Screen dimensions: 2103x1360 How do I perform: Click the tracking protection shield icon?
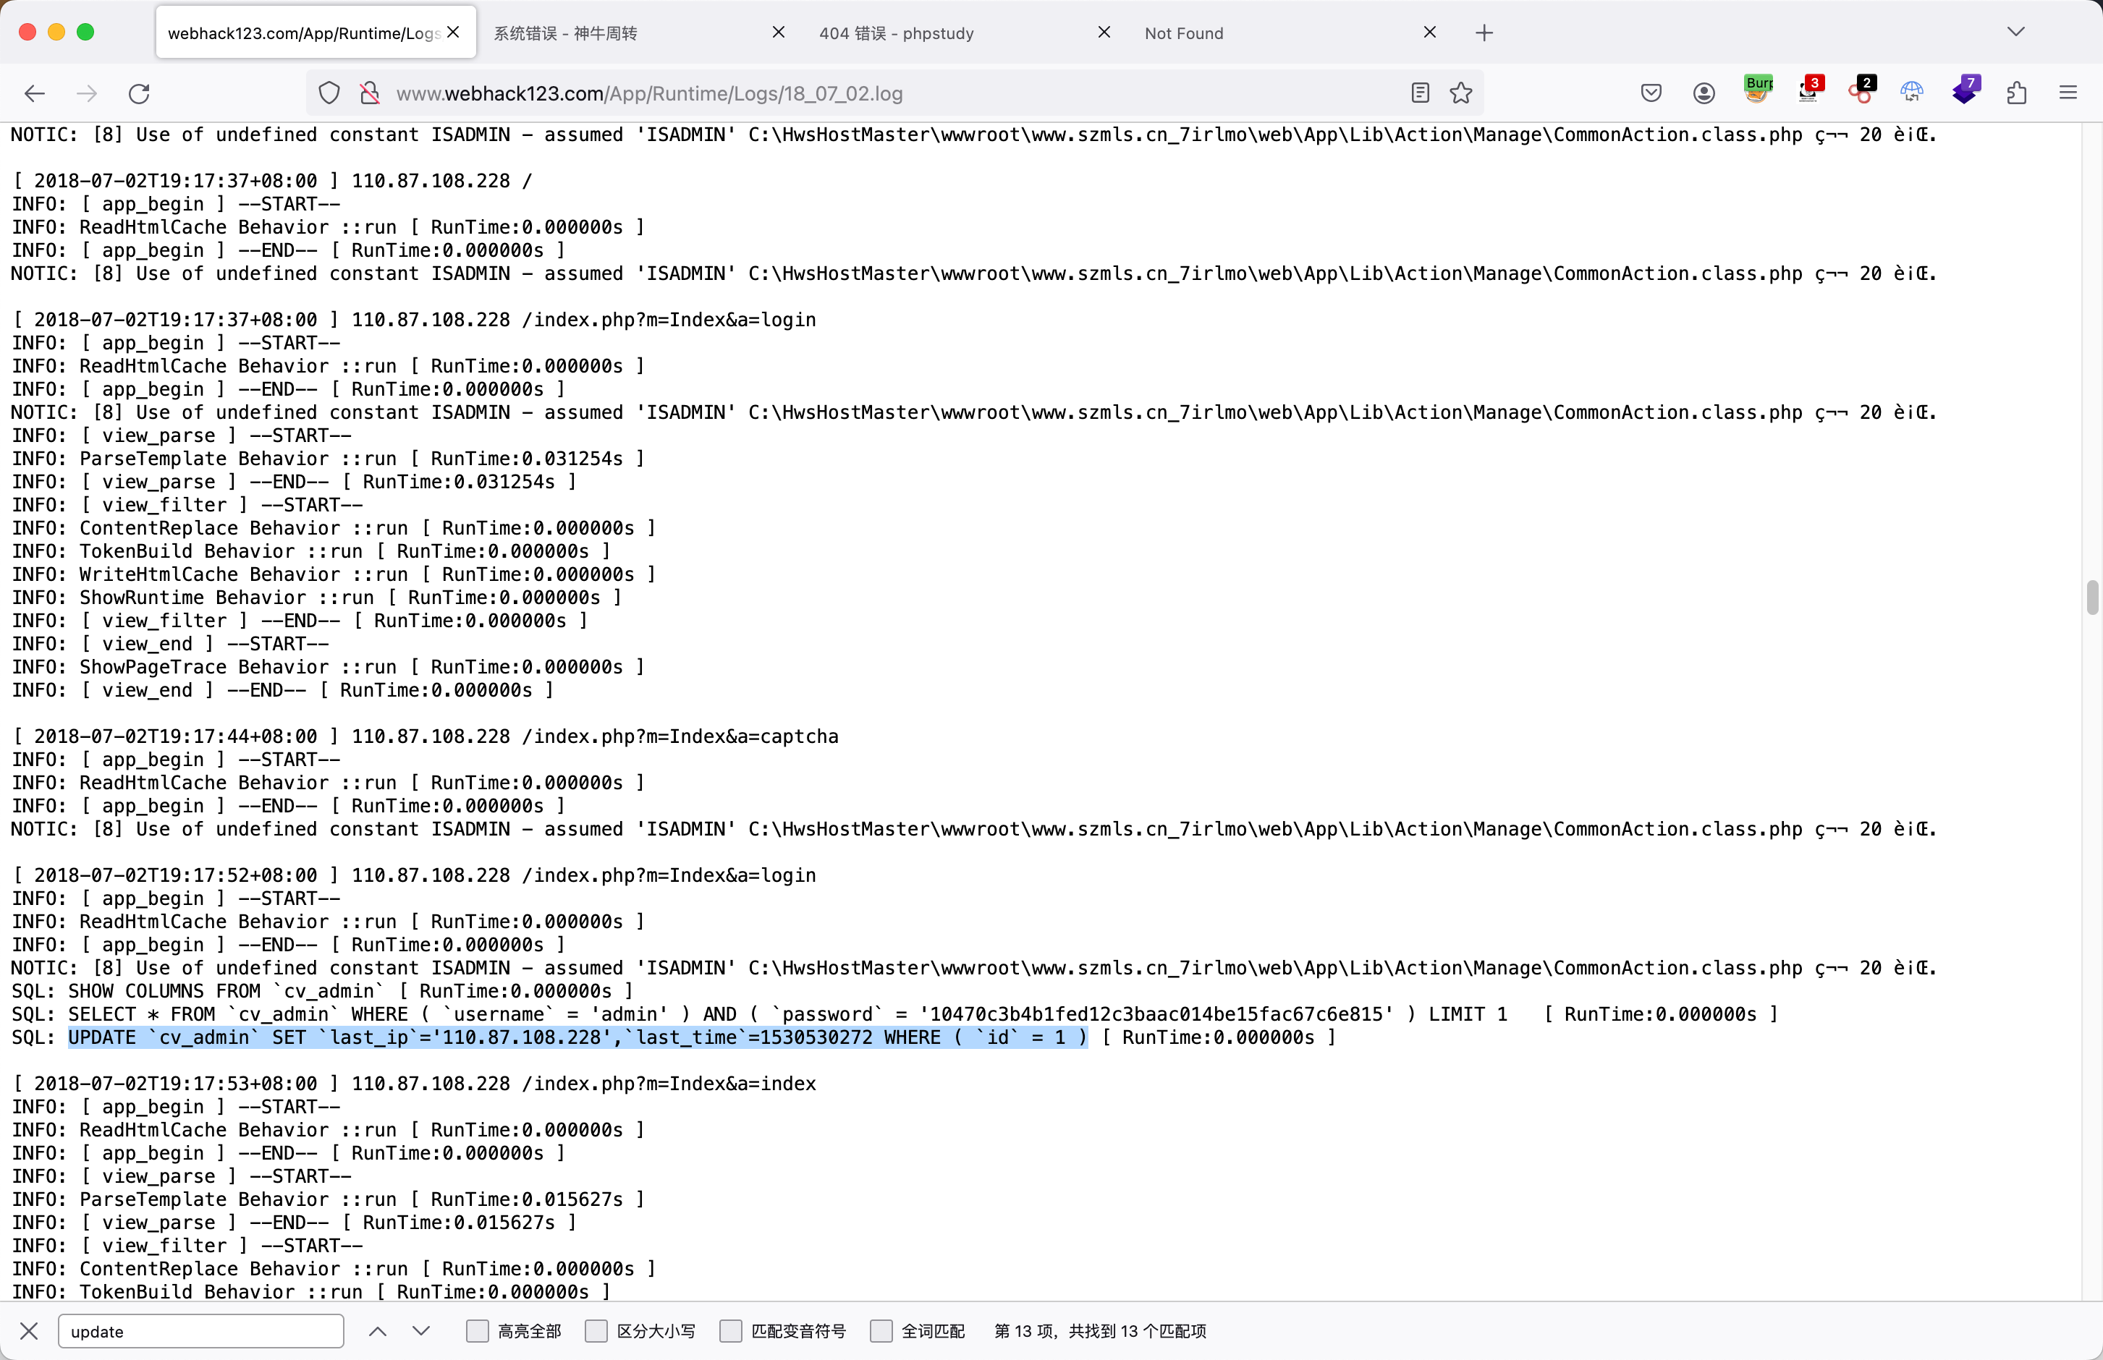click(329, 93)
